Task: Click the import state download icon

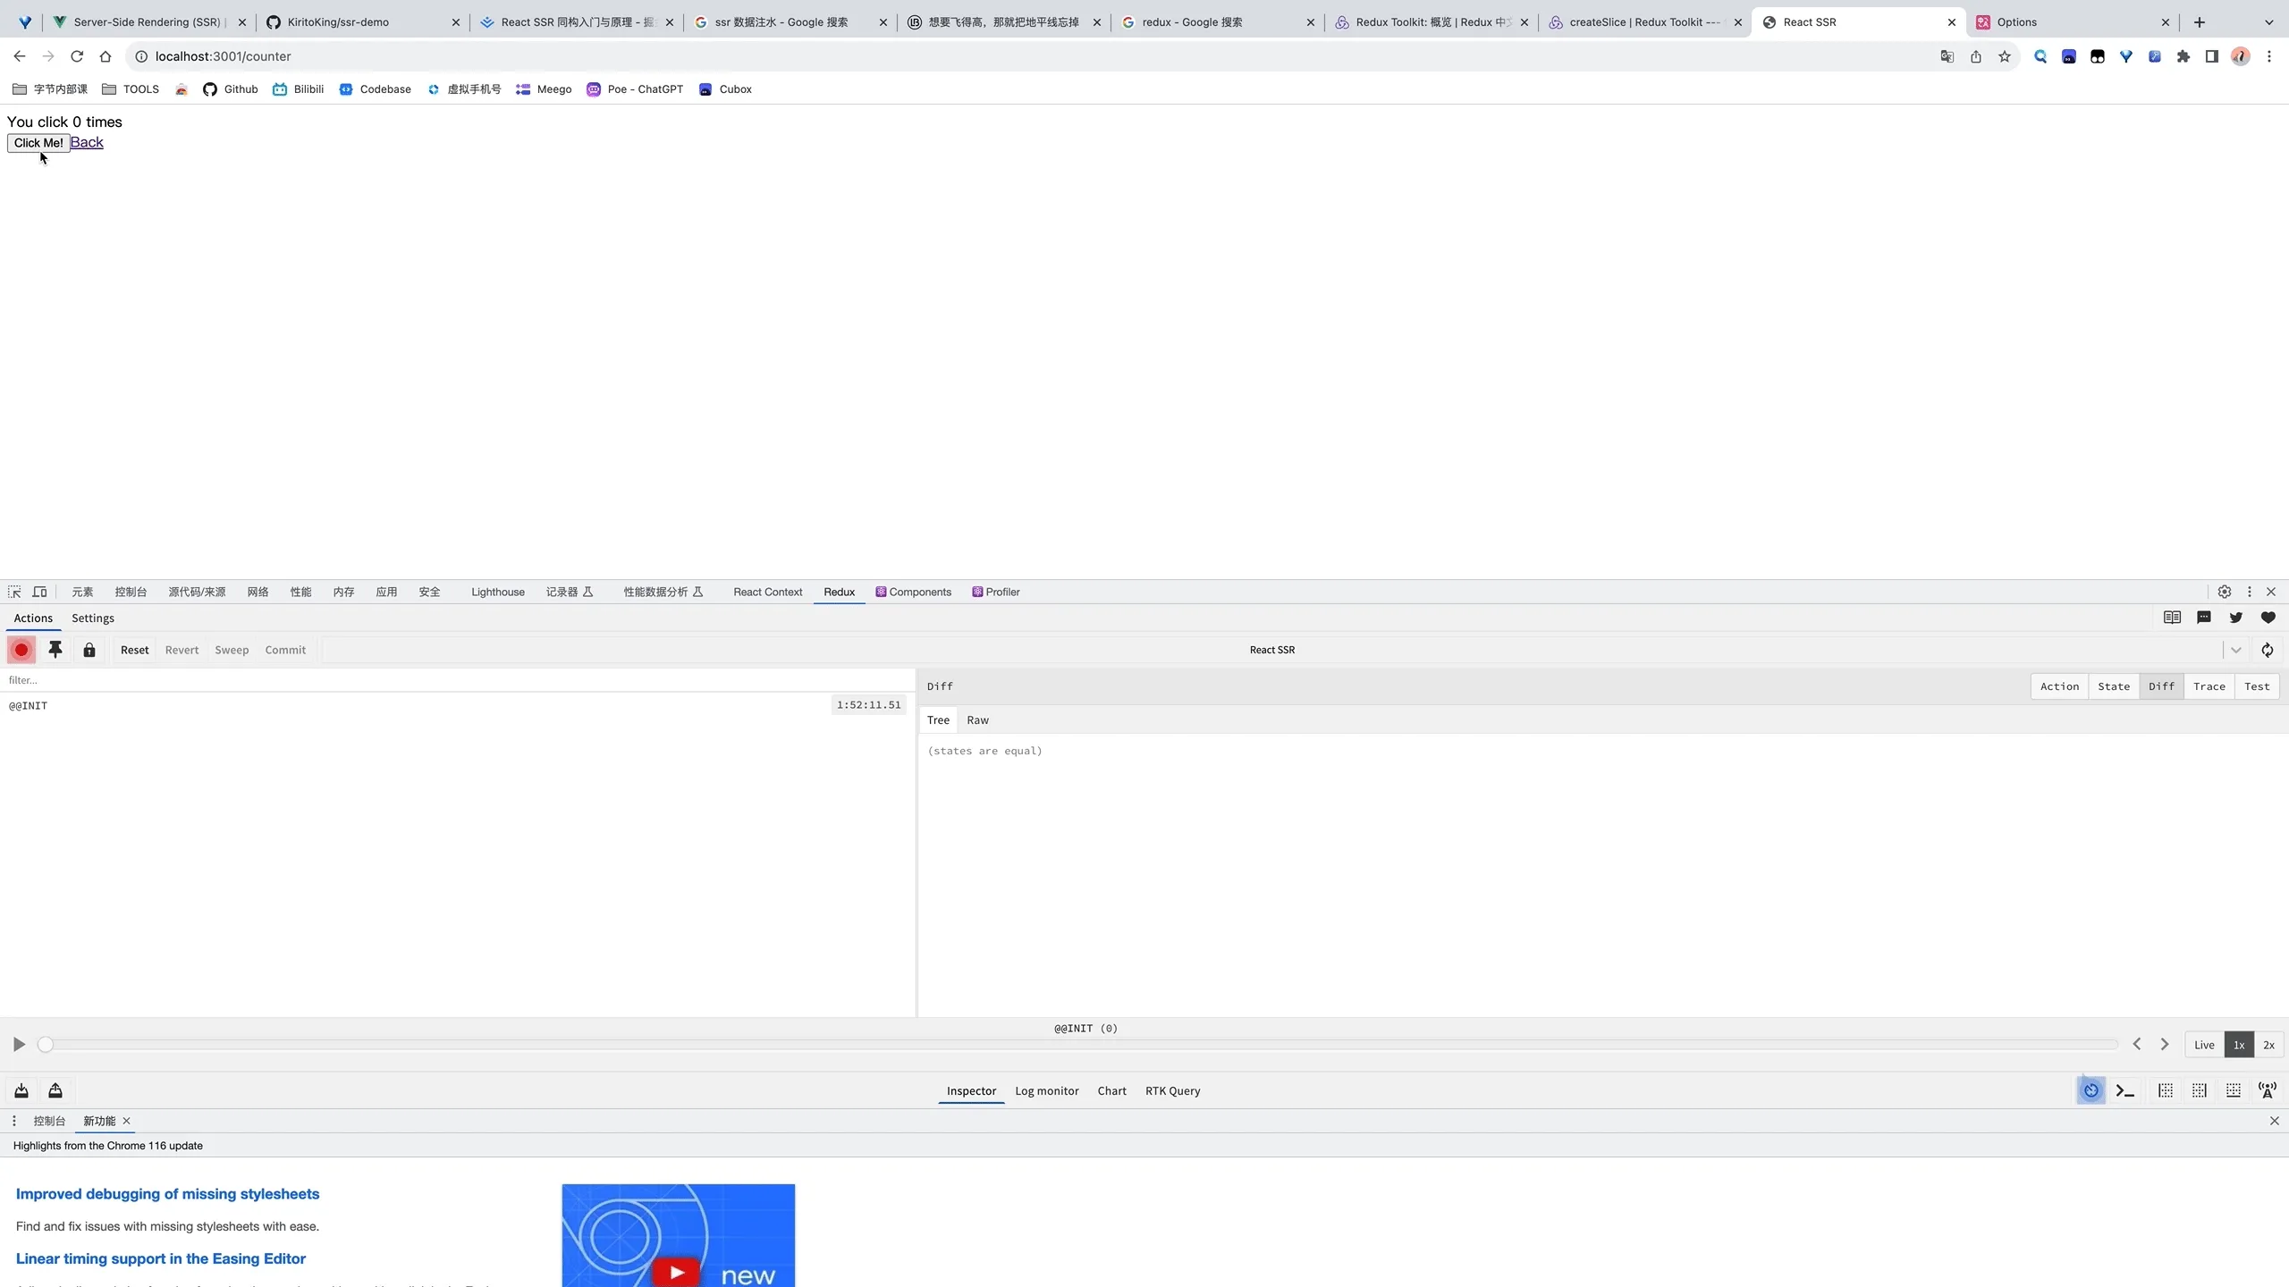Action: (x=21, y=1090)
